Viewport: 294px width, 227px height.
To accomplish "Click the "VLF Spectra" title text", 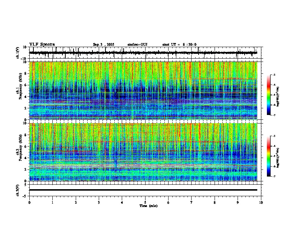I will coord(42,45).
